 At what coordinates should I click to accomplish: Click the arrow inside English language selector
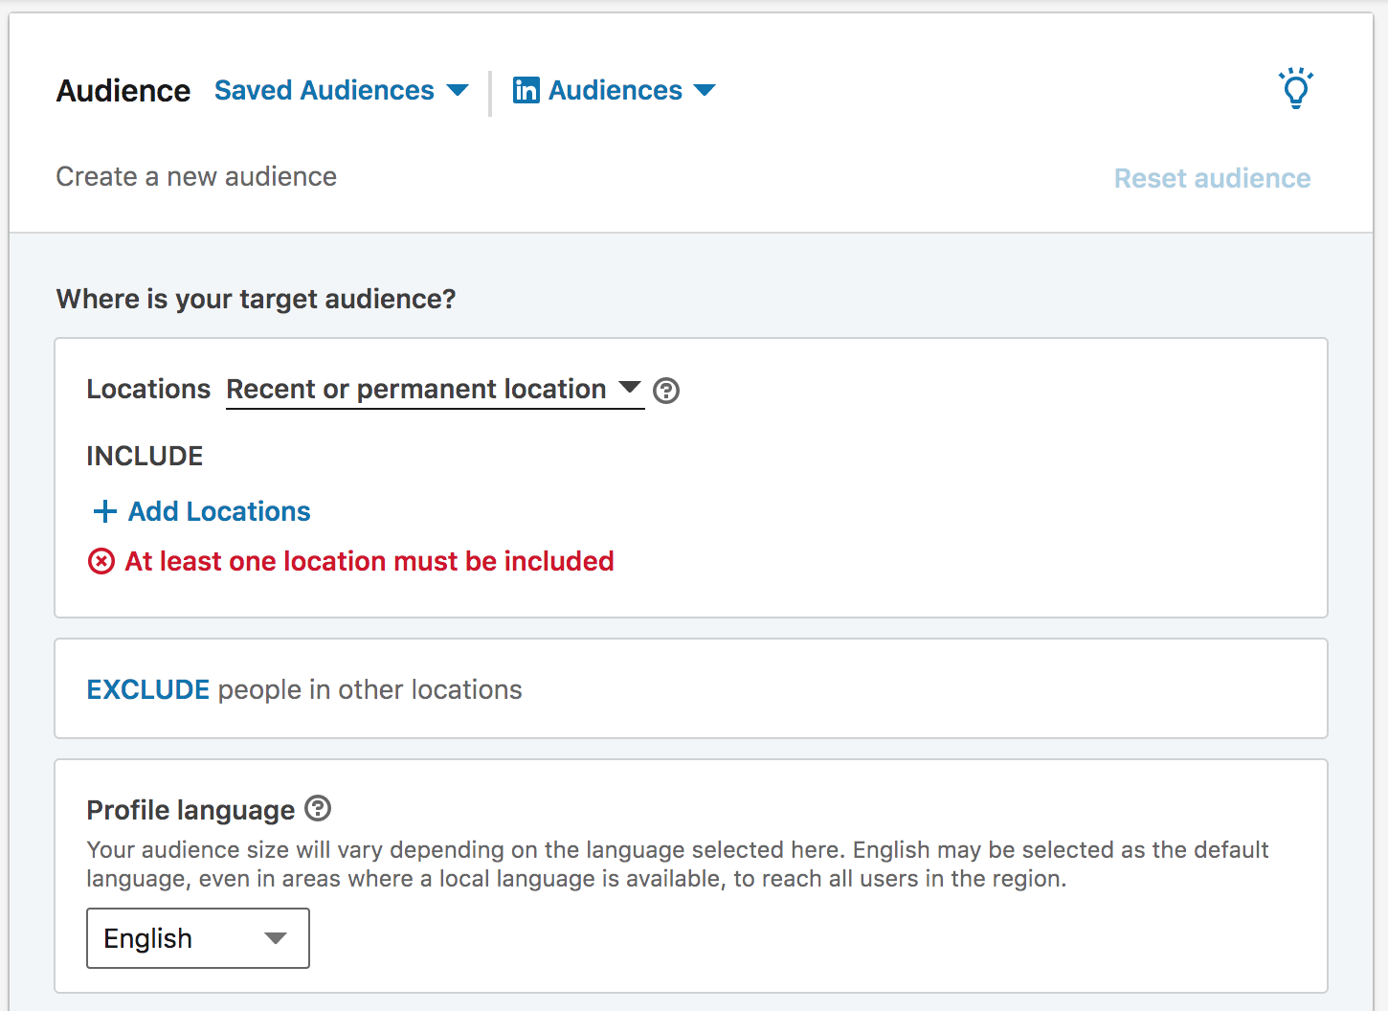276,938
